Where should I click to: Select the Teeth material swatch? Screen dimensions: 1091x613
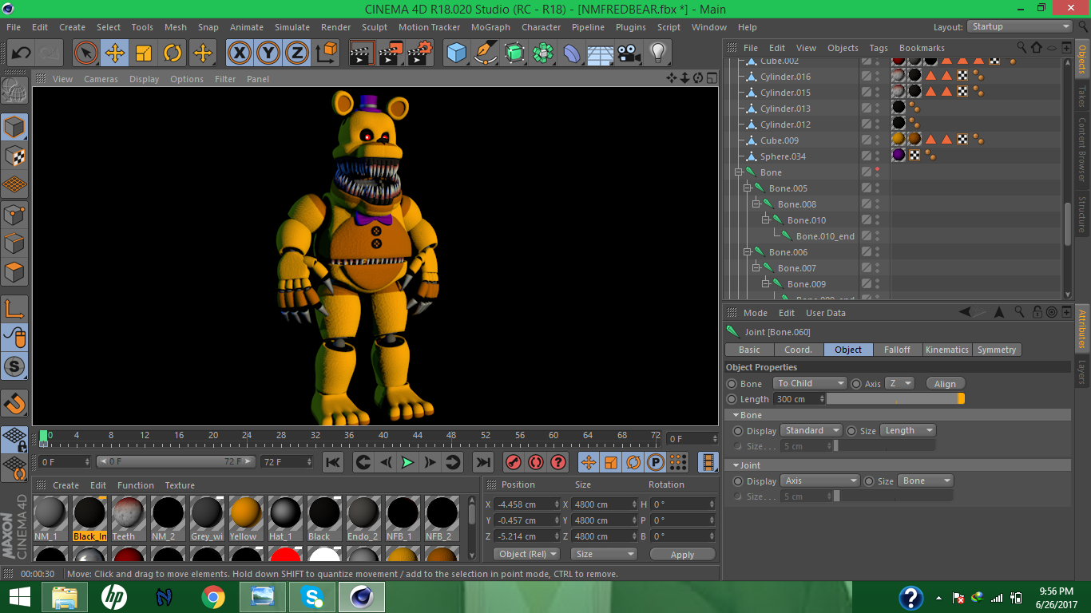coord(128,517)
